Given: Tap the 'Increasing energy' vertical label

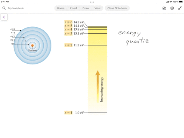Looking at the screenshot, I should (x=102, y=89).
